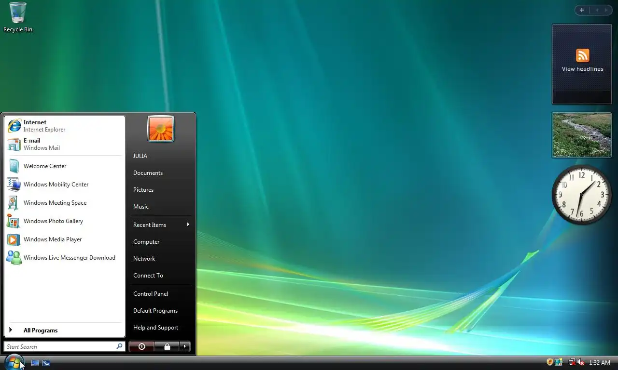Open Windows Live Messenger Download

[x=65, y=258]
